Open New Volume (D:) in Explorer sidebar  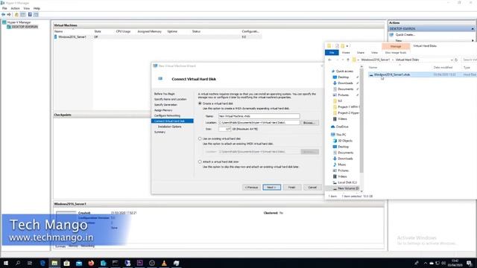[x=348, y=188]
